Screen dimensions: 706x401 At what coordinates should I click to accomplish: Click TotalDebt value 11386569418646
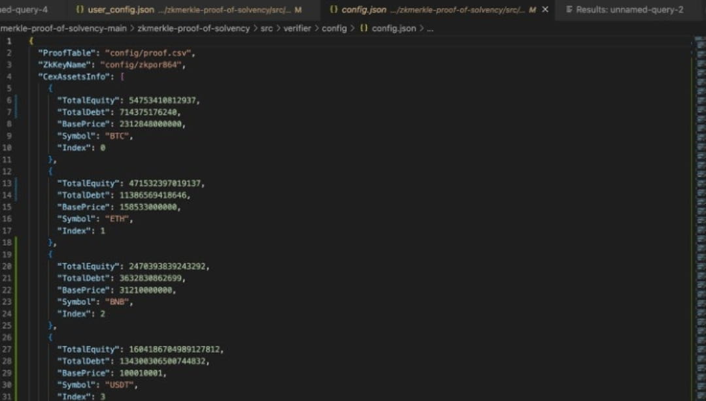[152, 195]
